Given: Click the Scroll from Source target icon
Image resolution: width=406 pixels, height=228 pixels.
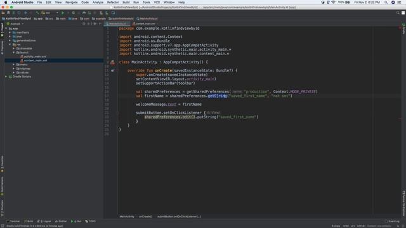Looking at the screenshot, I should [84, 23].
